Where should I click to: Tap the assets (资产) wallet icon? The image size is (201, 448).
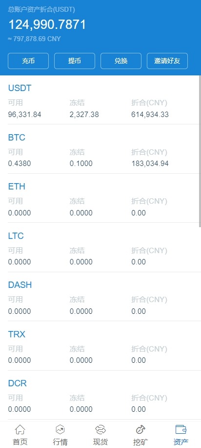pos(181,429)
